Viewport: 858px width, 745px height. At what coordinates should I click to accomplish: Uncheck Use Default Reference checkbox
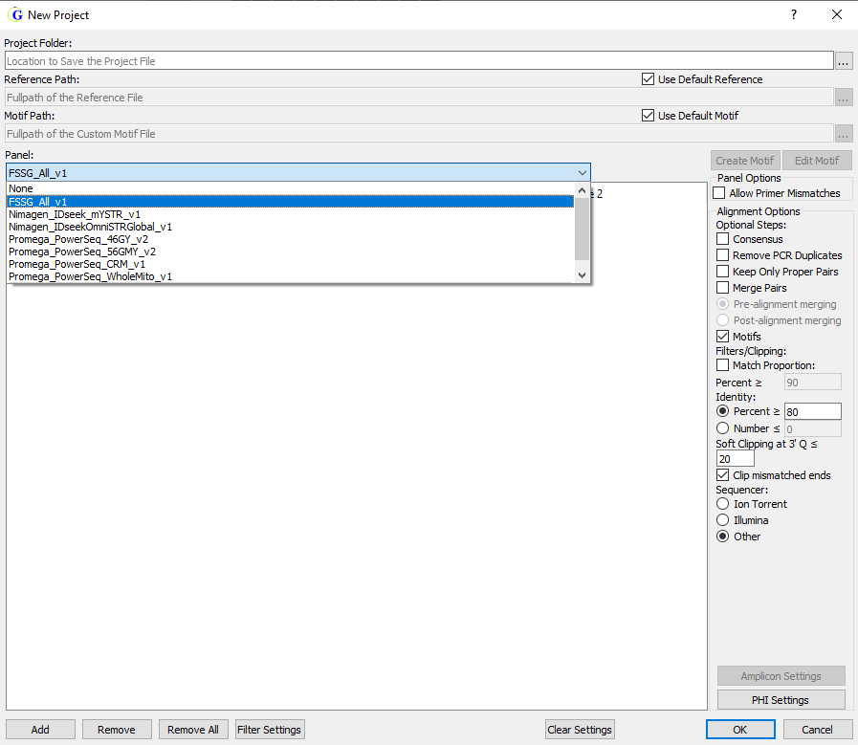point(649,79)
